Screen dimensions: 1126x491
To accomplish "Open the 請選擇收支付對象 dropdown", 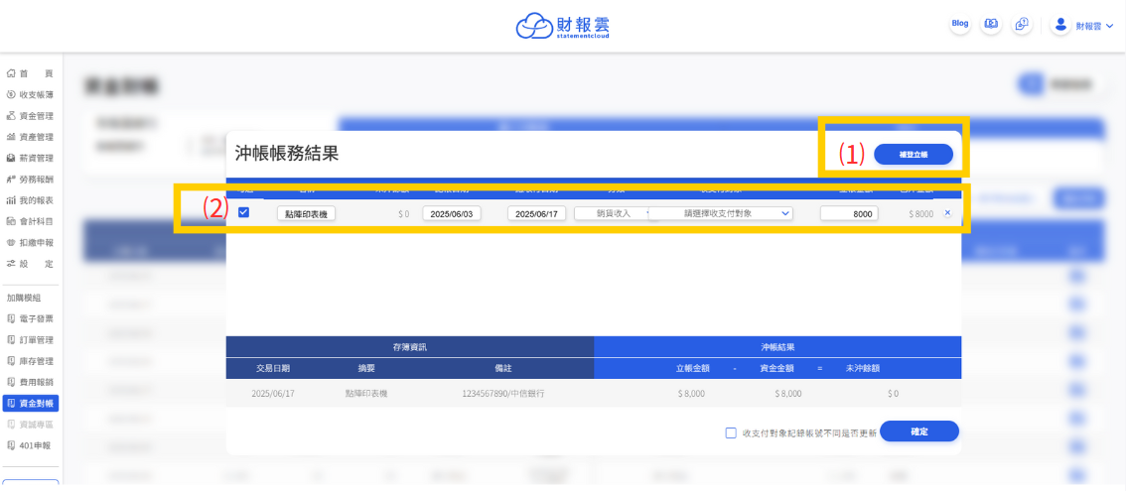I will [x=723, y=213].
